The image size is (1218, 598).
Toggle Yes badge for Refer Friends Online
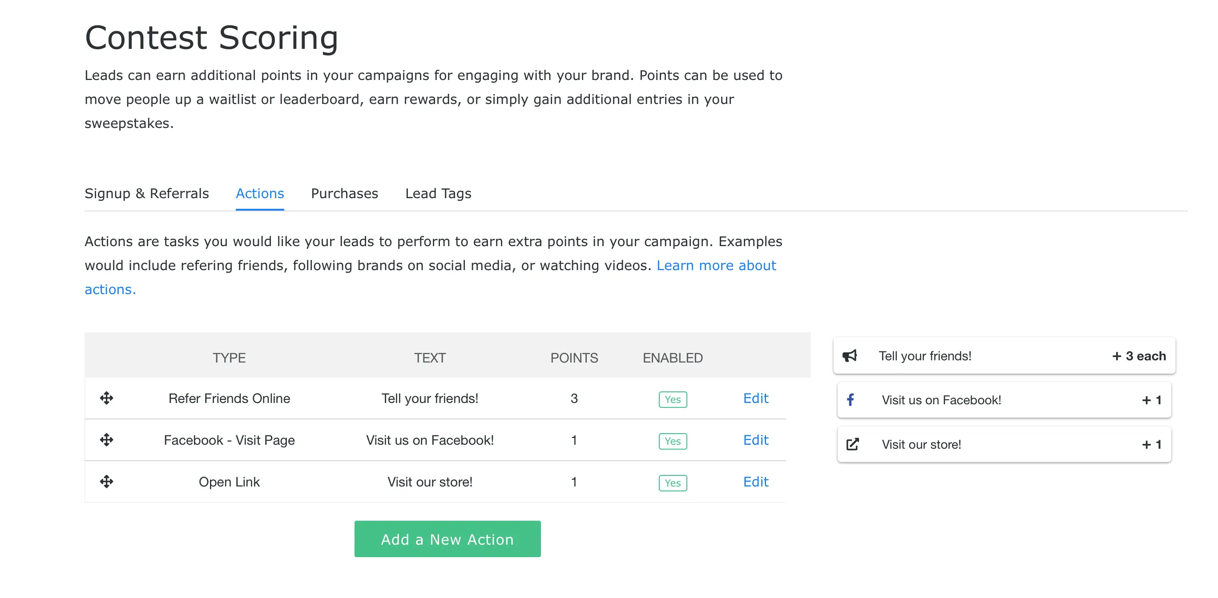672,399
